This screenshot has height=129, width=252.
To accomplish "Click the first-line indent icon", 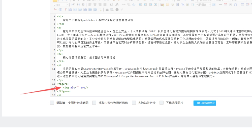I will coord(83,5).
